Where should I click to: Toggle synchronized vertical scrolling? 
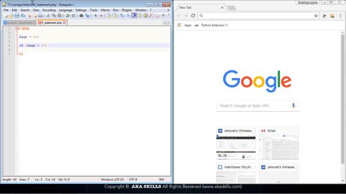point(109,16)
